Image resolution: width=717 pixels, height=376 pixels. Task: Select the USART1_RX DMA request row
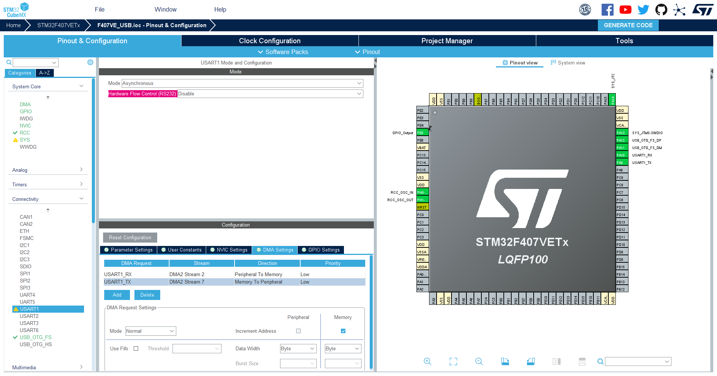point(235,274)
